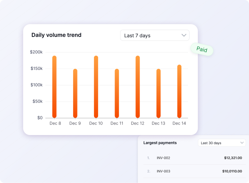Image resolution: width=249 pixels, height=183 pixels.
Task: Click the Dec 11 bar in chart
Action: point(117,93)
